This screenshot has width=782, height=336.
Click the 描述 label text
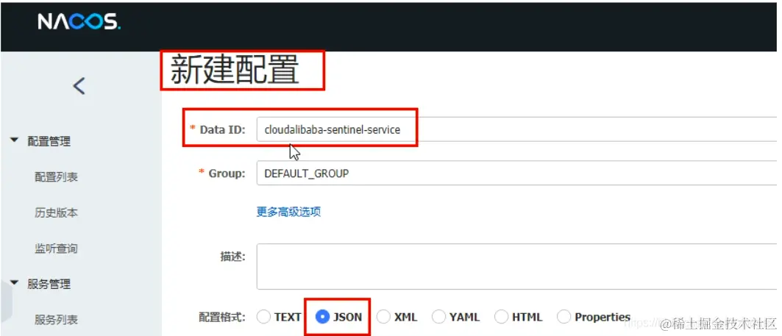pyautogui.click(x=232, y=257)
